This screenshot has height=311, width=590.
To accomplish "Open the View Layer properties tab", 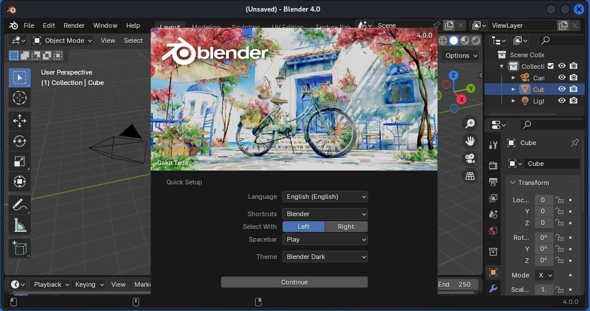I will (x=493, y=198).
